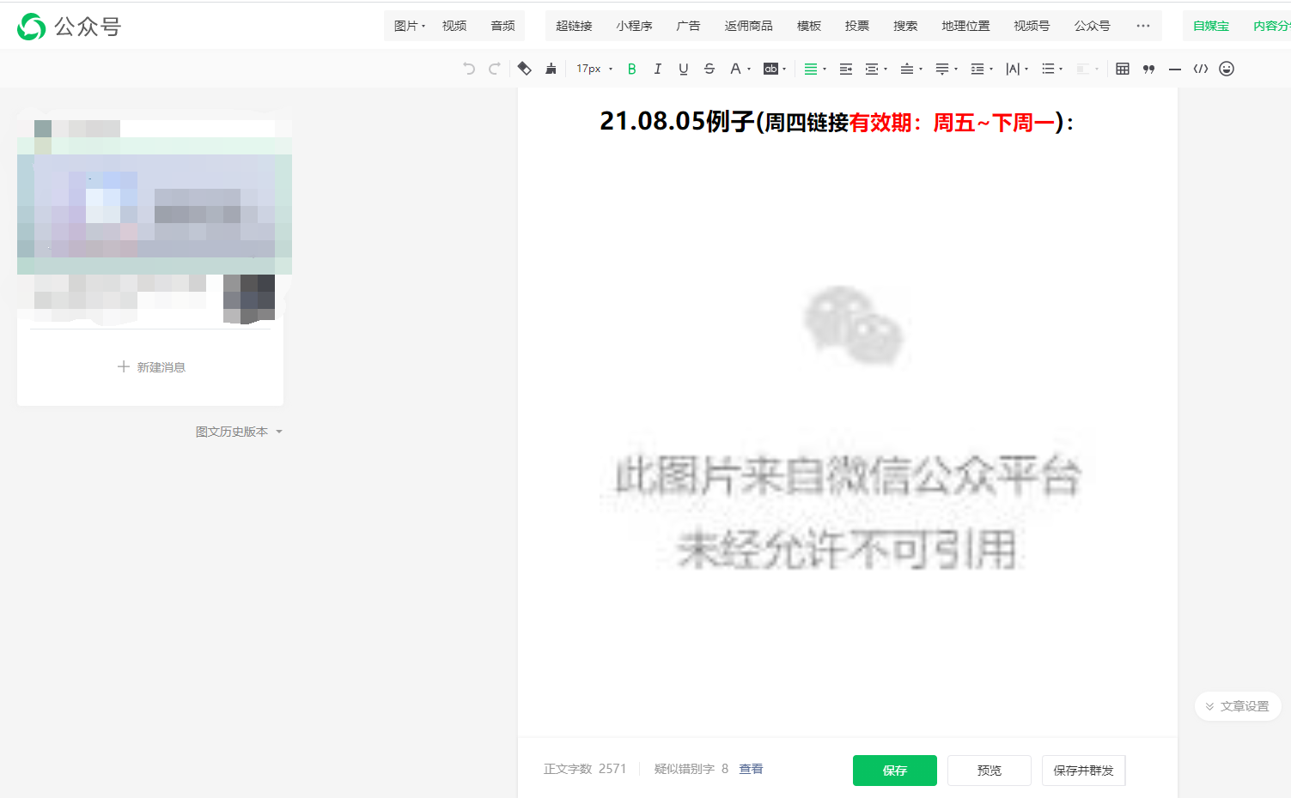Select the clear formatting eraser icon

(524, 69)
